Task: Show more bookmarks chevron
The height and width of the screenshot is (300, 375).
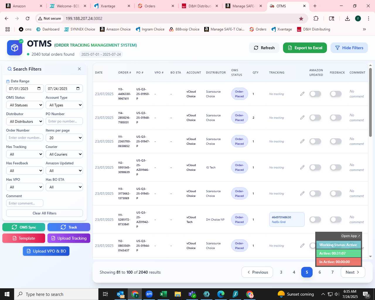Action: [364, 29]
